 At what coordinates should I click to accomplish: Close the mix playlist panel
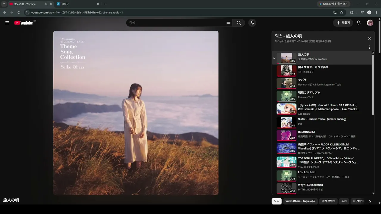[369, 38]
